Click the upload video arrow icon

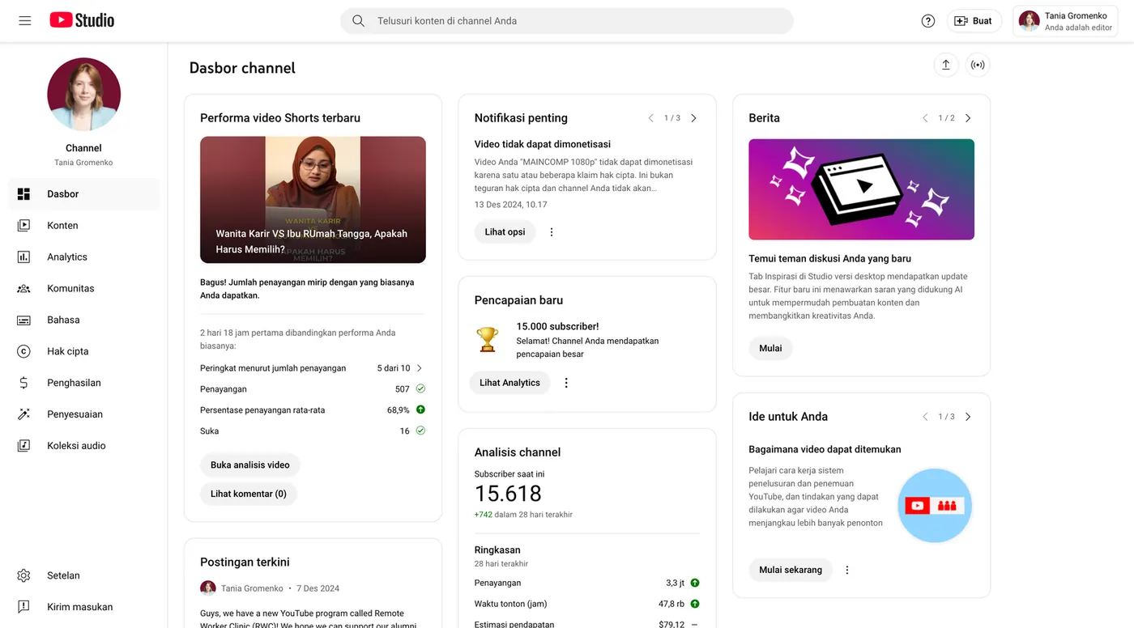tap(945, 66)
